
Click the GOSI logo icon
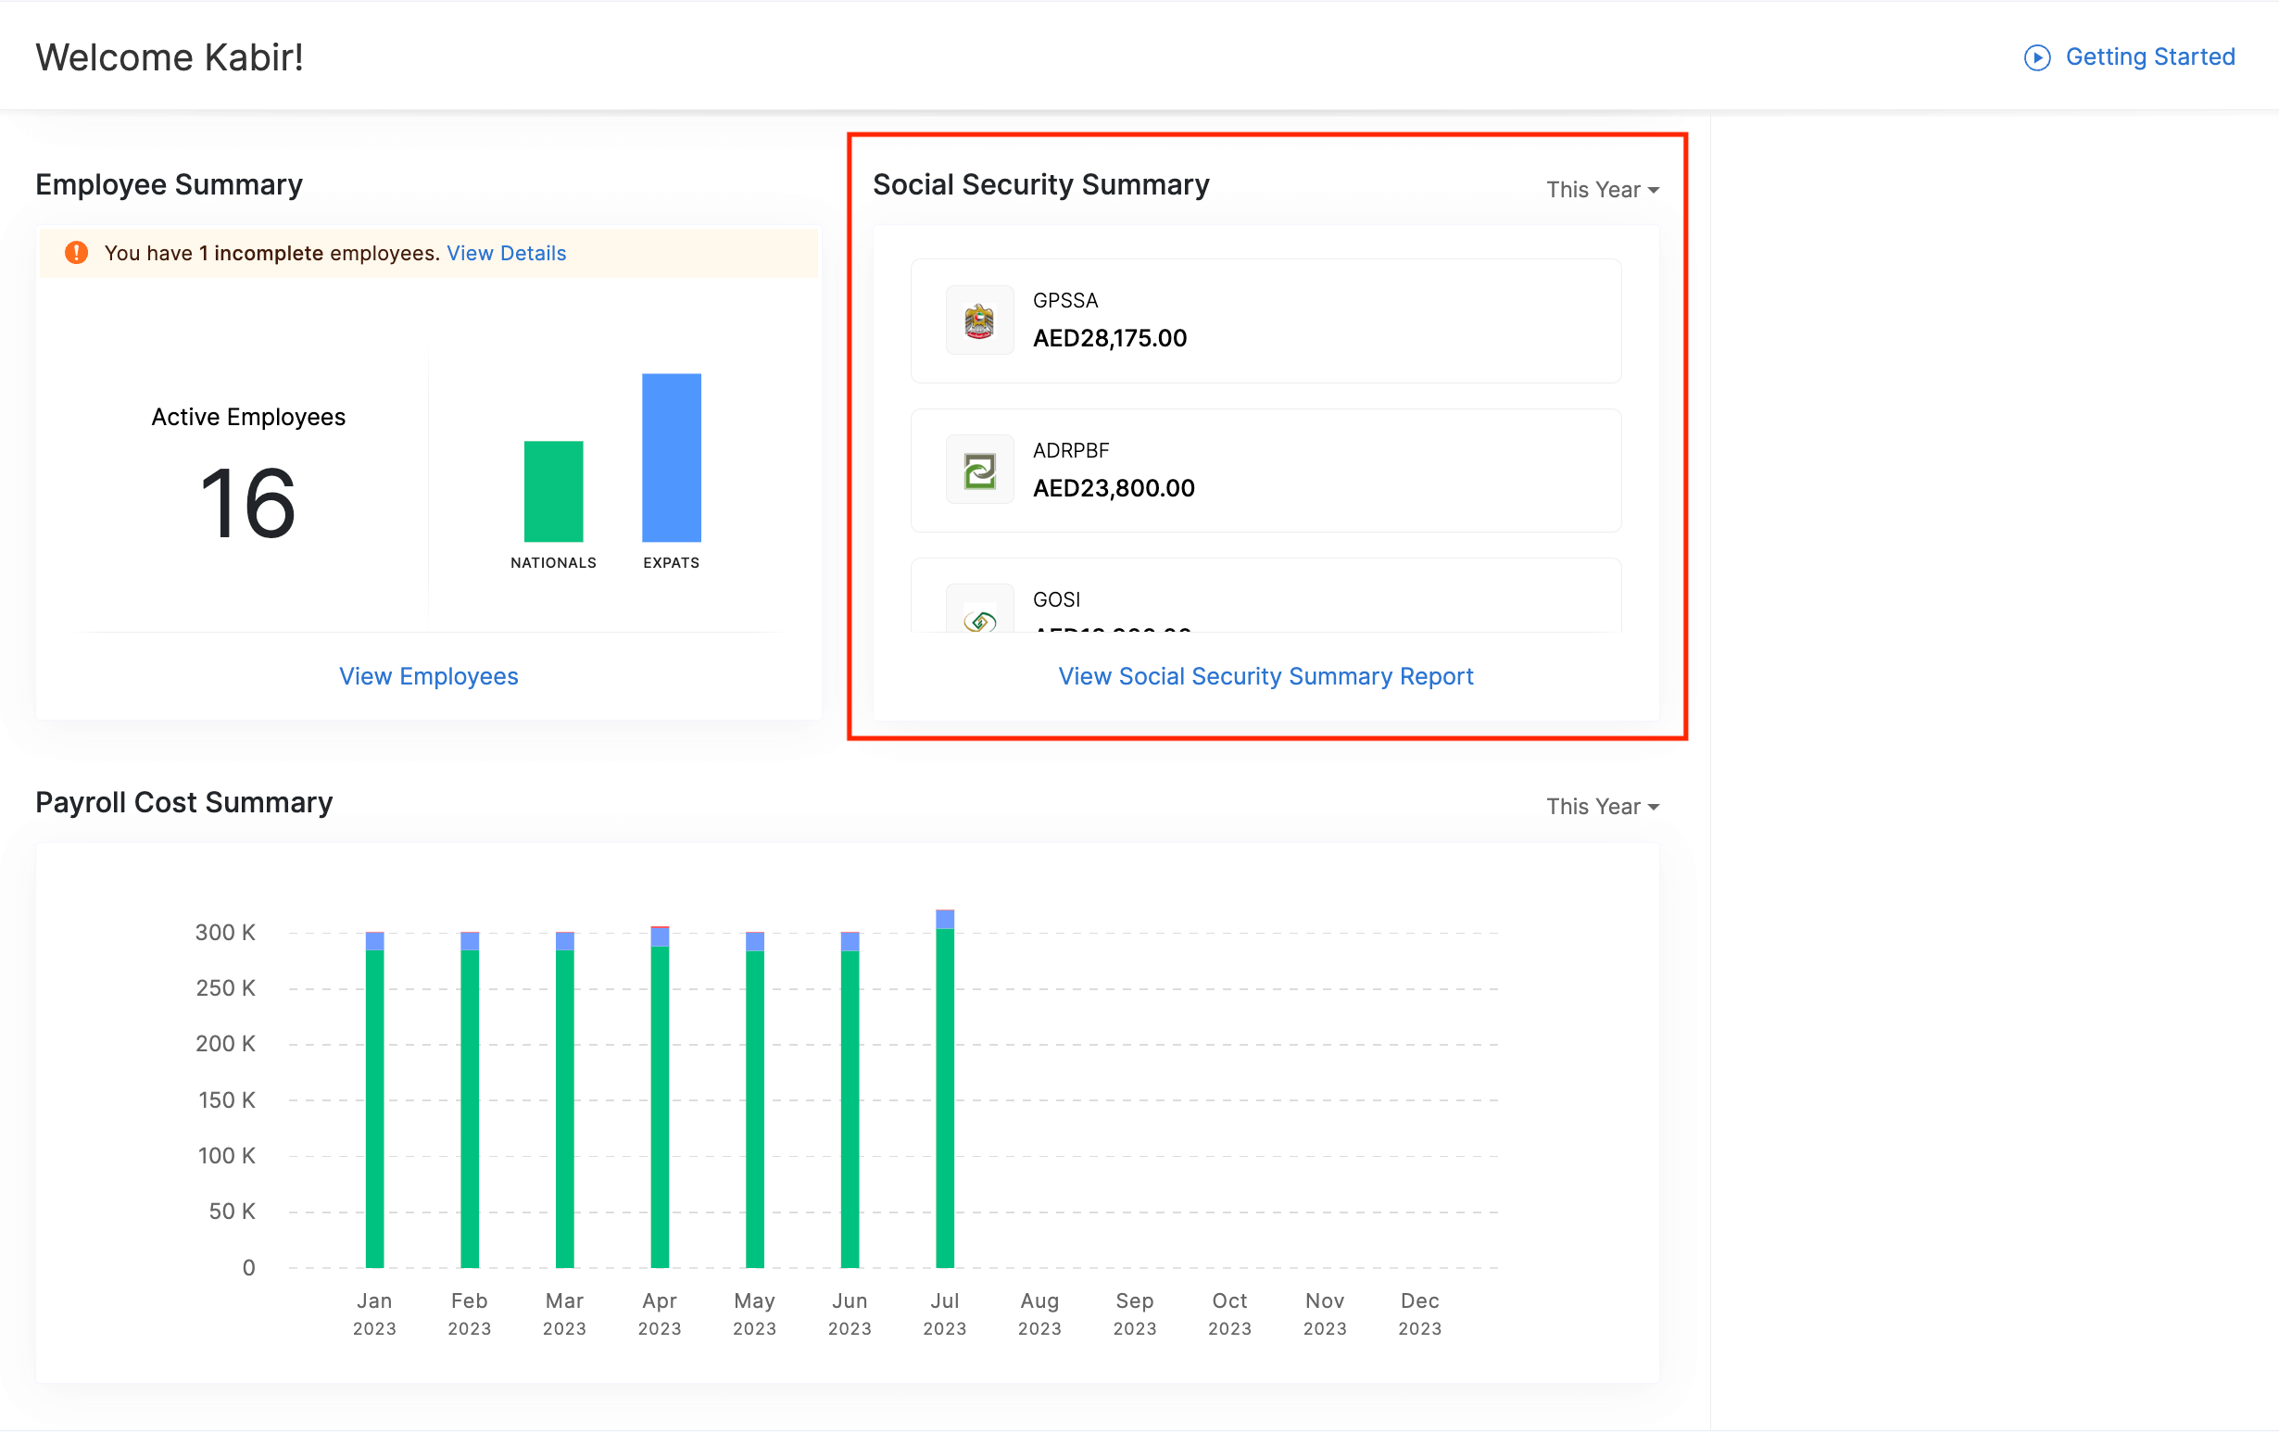[x=979, y=620]
